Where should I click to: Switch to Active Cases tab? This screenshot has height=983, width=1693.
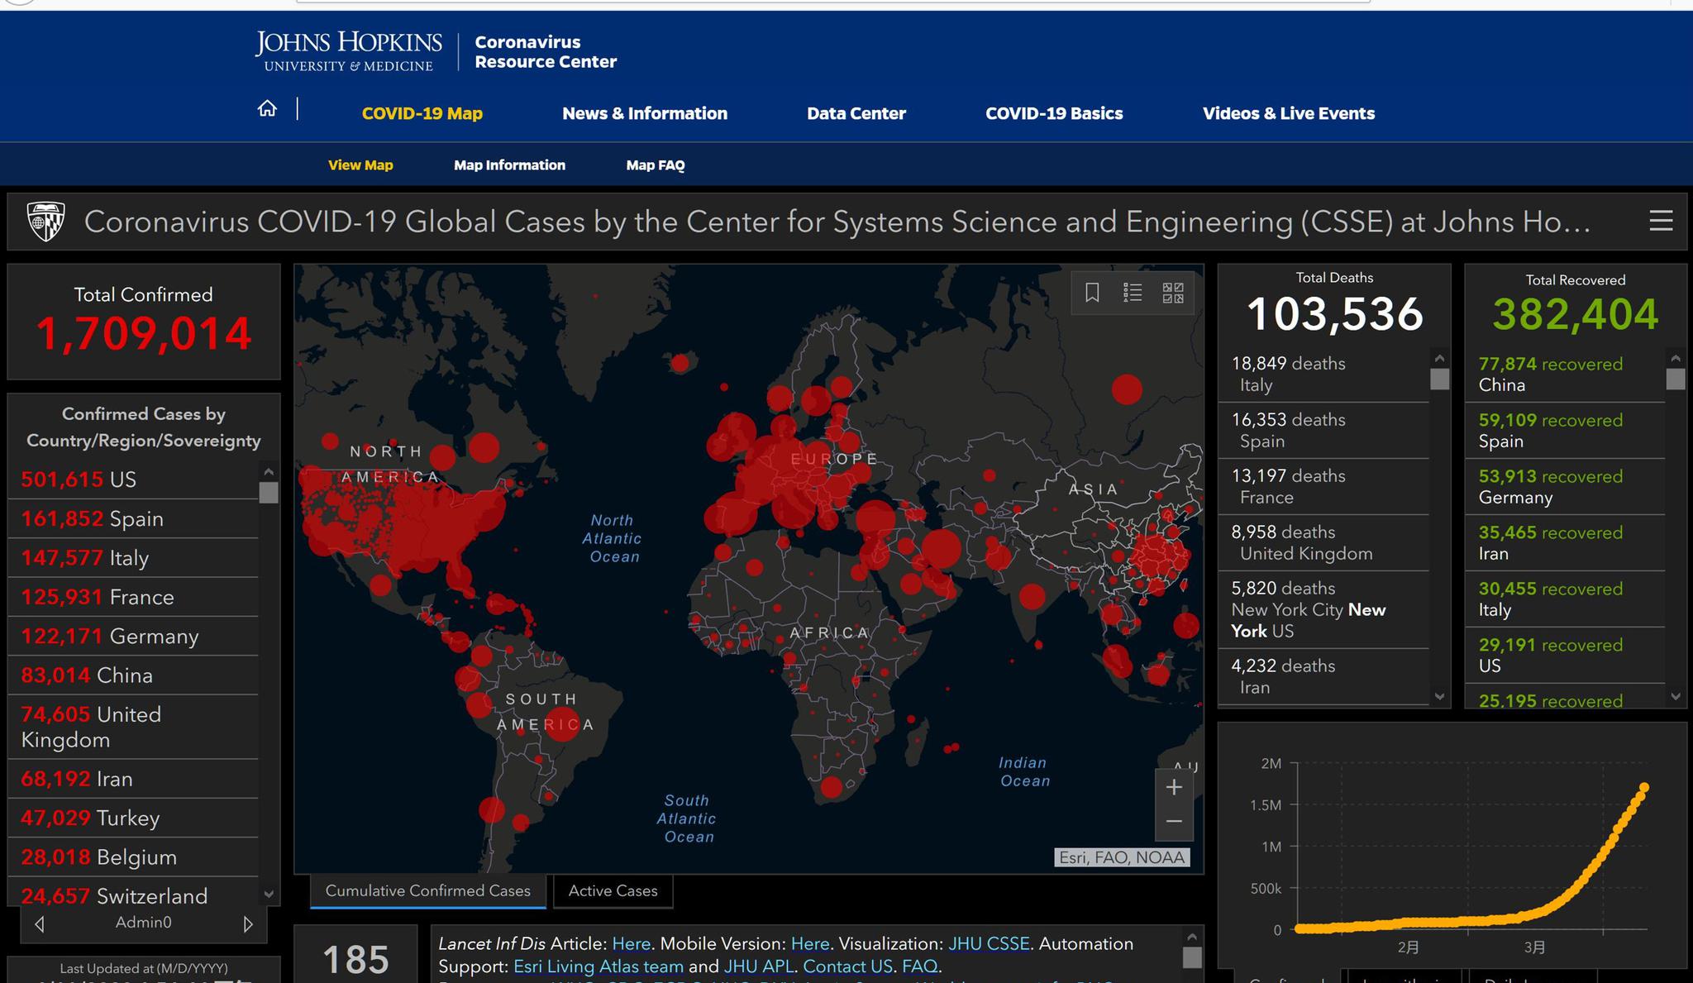tap(613, 890)
